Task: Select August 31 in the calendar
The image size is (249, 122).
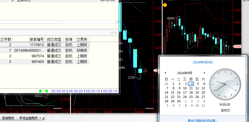Action: pyautogui.click(x=166, y=84)
